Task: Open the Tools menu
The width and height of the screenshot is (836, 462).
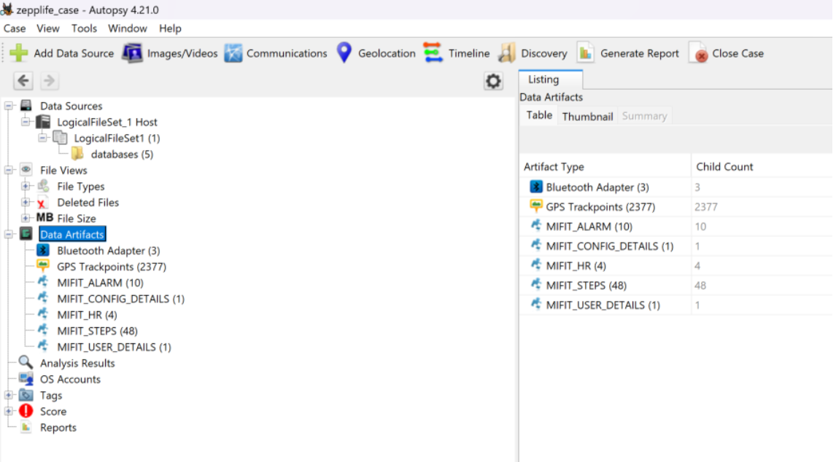Action: click(x=84, y=28)
